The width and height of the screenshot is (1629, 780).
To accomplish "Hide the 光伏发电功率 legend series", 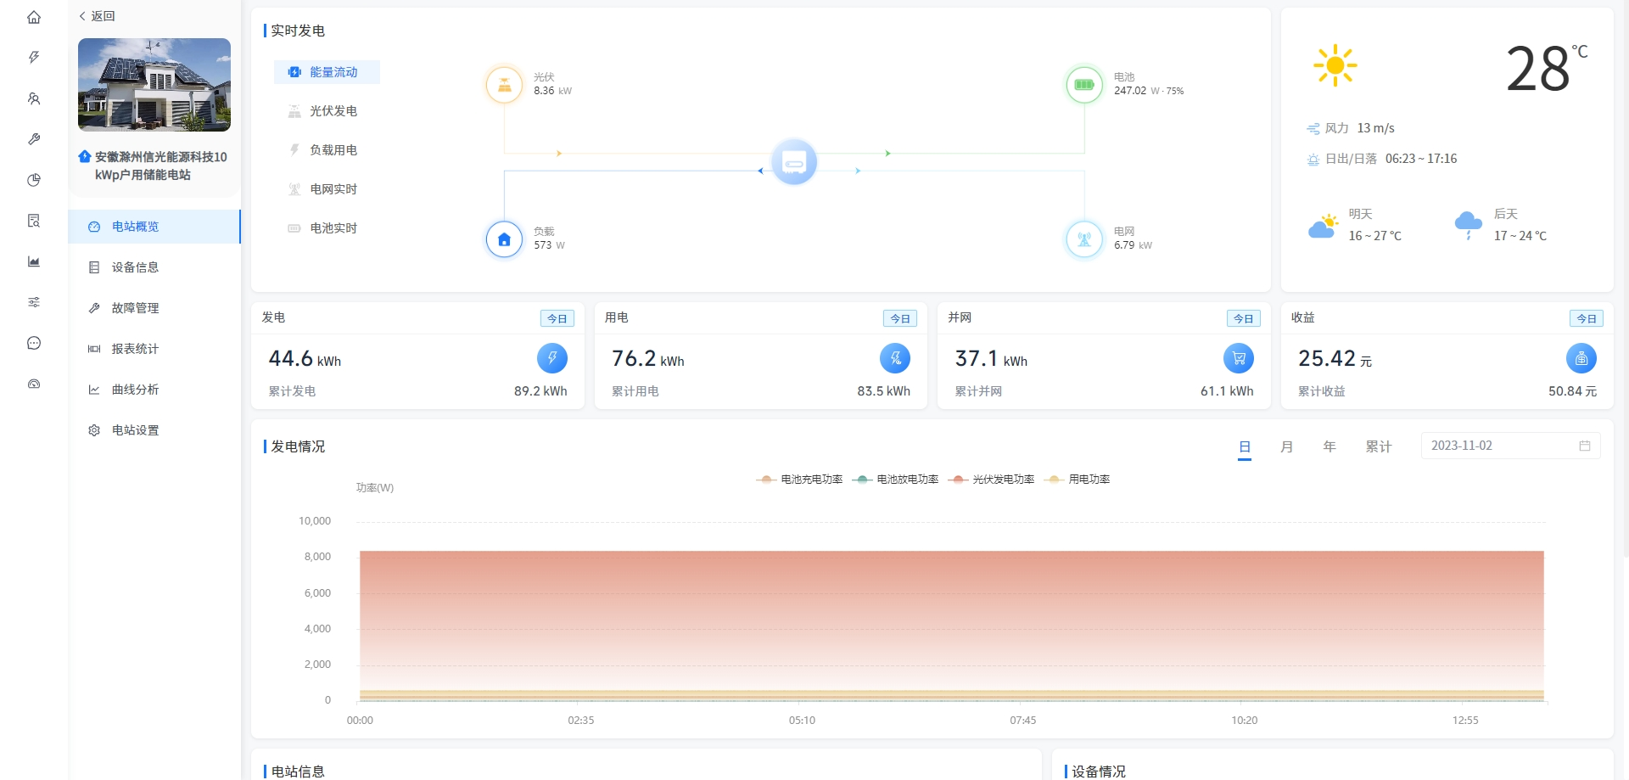I will (x=992, y=480).
